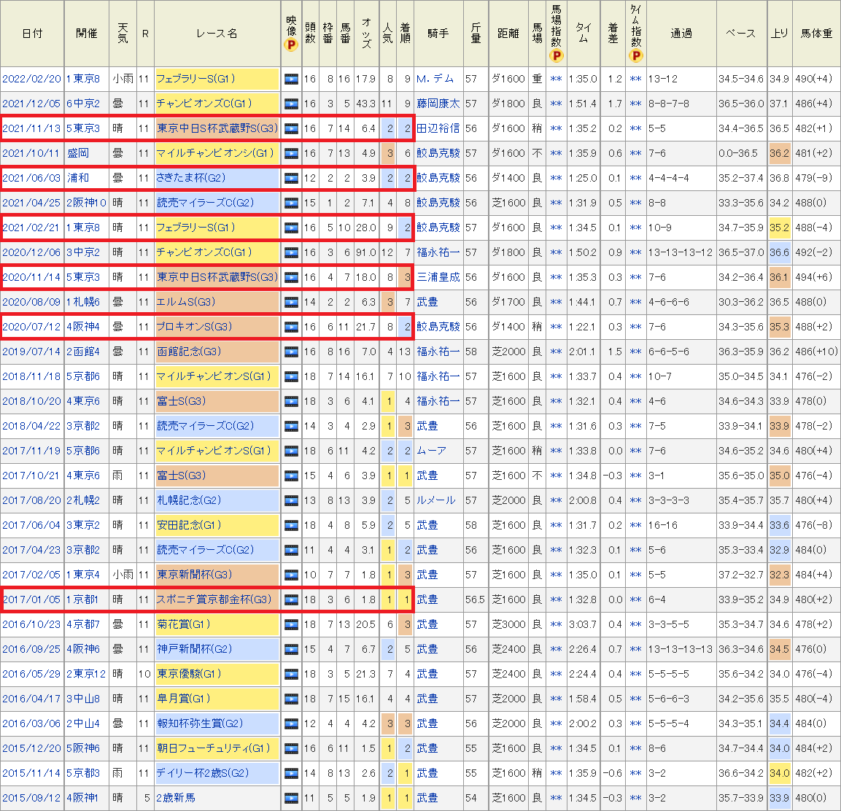Open date link 2015/11/14
The image size is (841, 811).
(x=31, y=773)
